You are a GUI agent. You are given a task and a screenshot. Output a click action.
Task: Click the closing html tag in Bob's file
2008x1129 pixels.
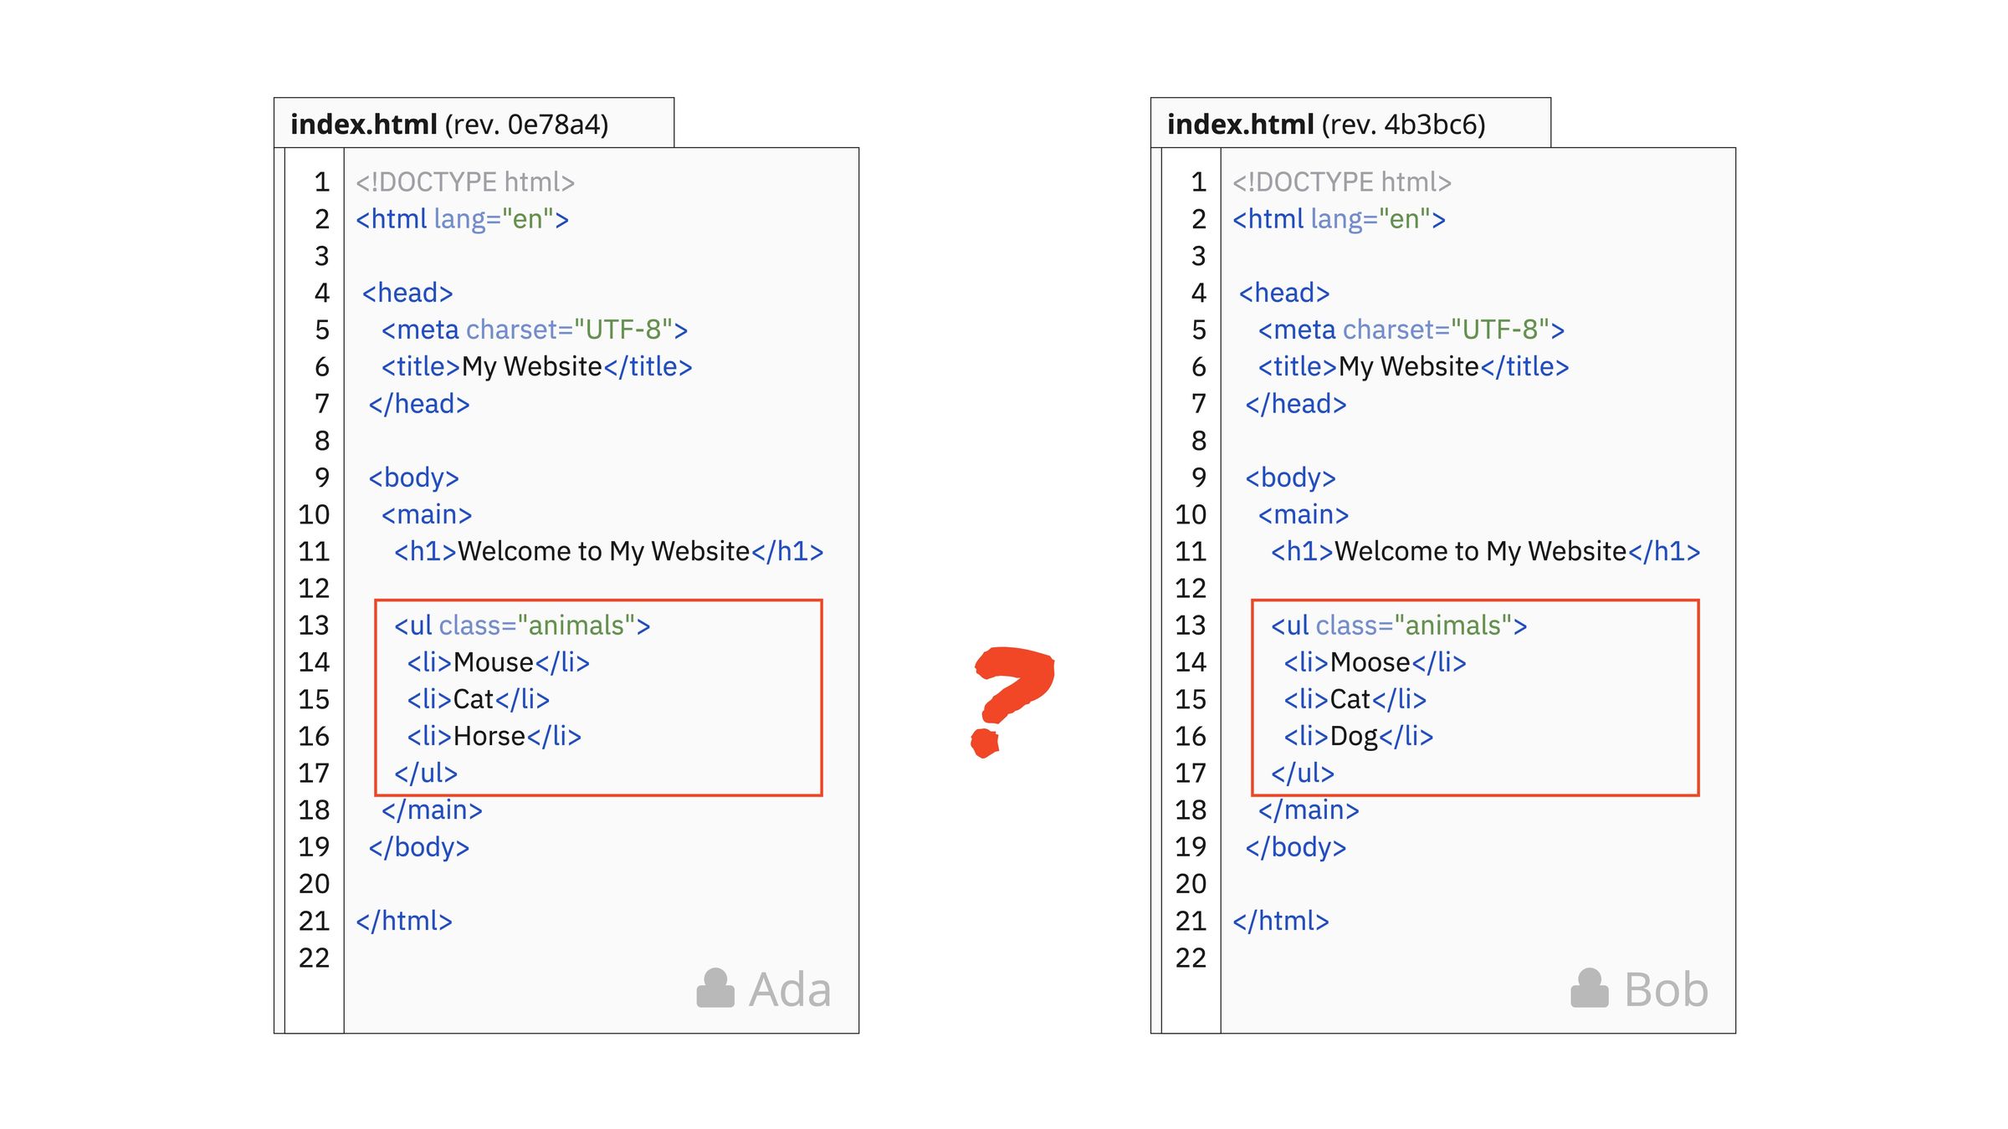(1281, 921)
